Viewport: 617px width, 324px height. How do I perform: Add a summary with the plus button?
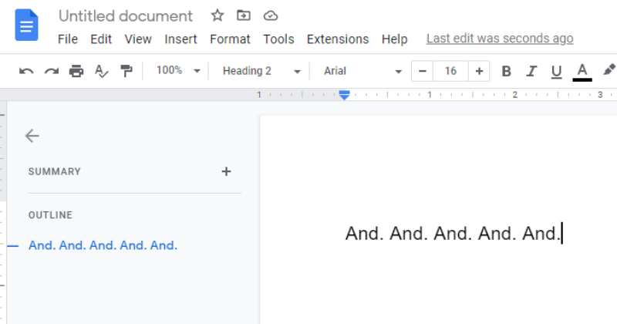tap(226, 171)
